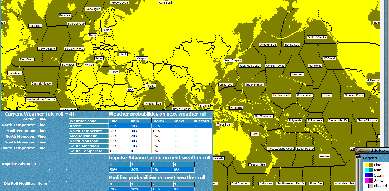
Task: Click the Caspian sea label
Action: pos(142,58)
